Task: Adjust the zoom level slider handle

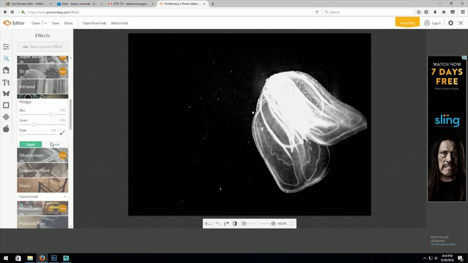Action: [256, 224]
